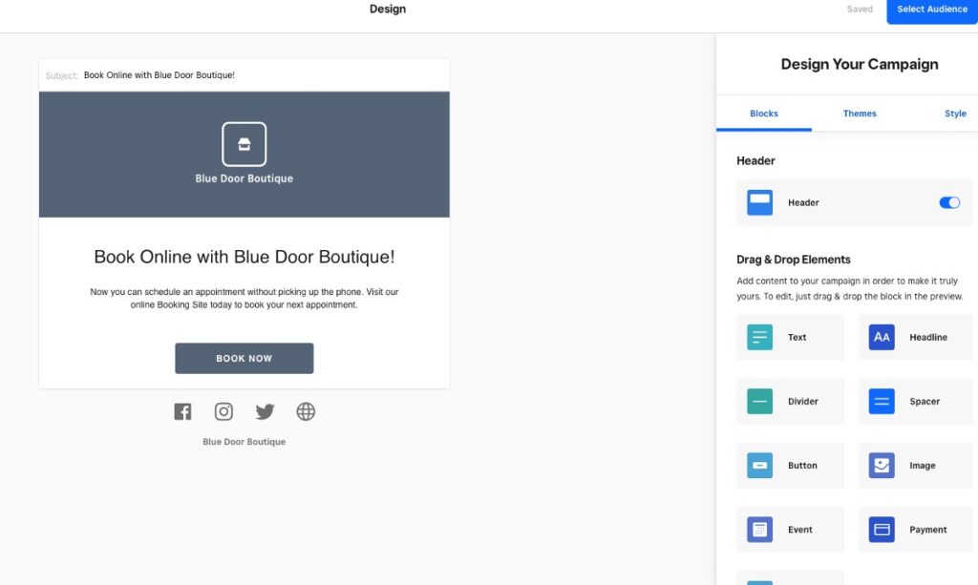Click the BOOK NOW button in the preview

244,358
